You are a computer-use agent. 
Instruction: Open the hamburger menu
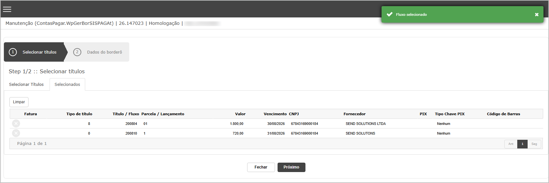pyautogui.click(x=7, y=9)
